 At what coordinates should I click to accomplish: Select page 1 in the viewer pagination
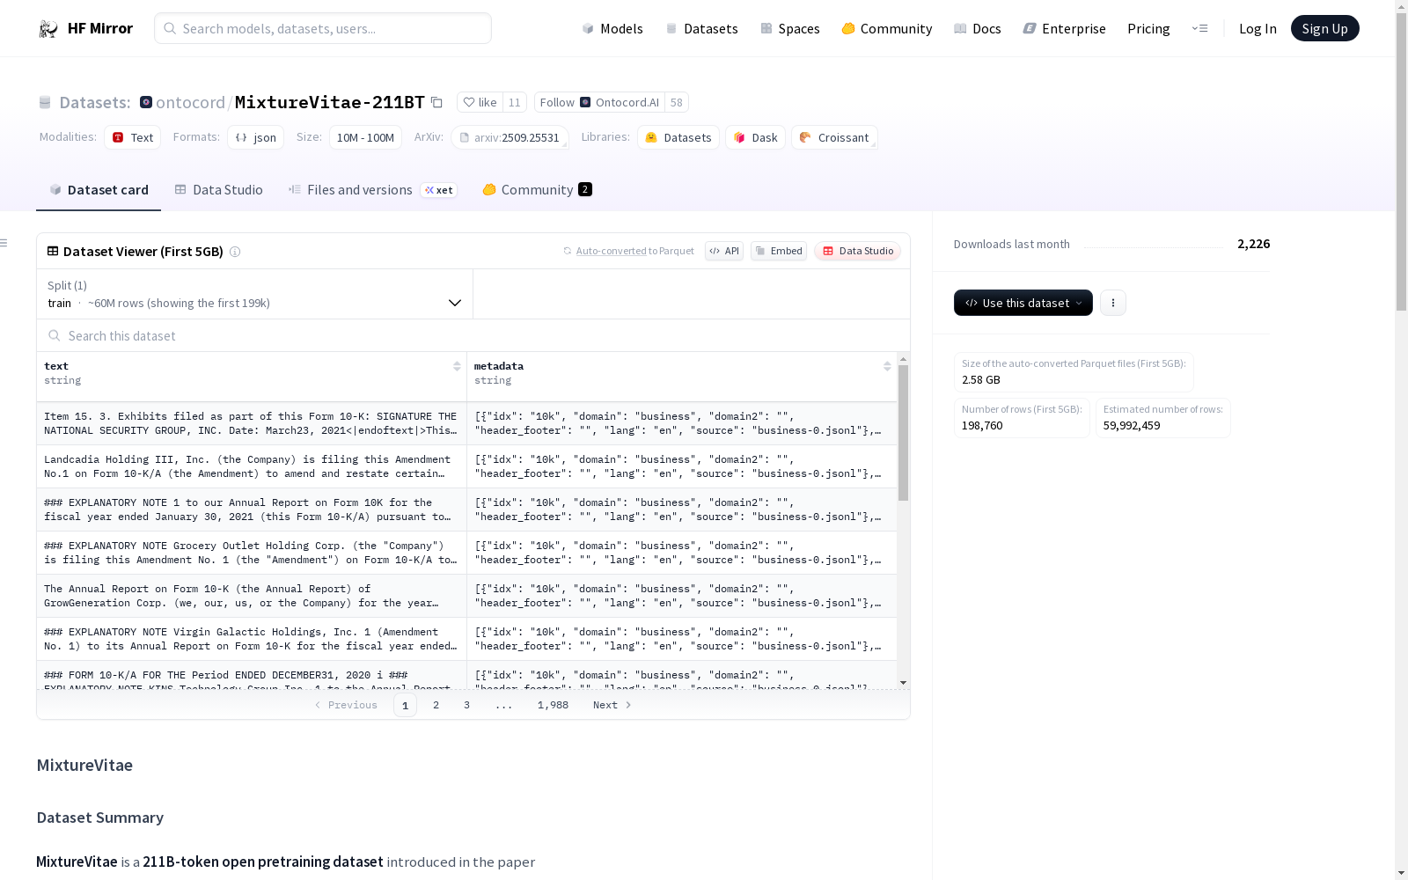(x=405, y=705)
